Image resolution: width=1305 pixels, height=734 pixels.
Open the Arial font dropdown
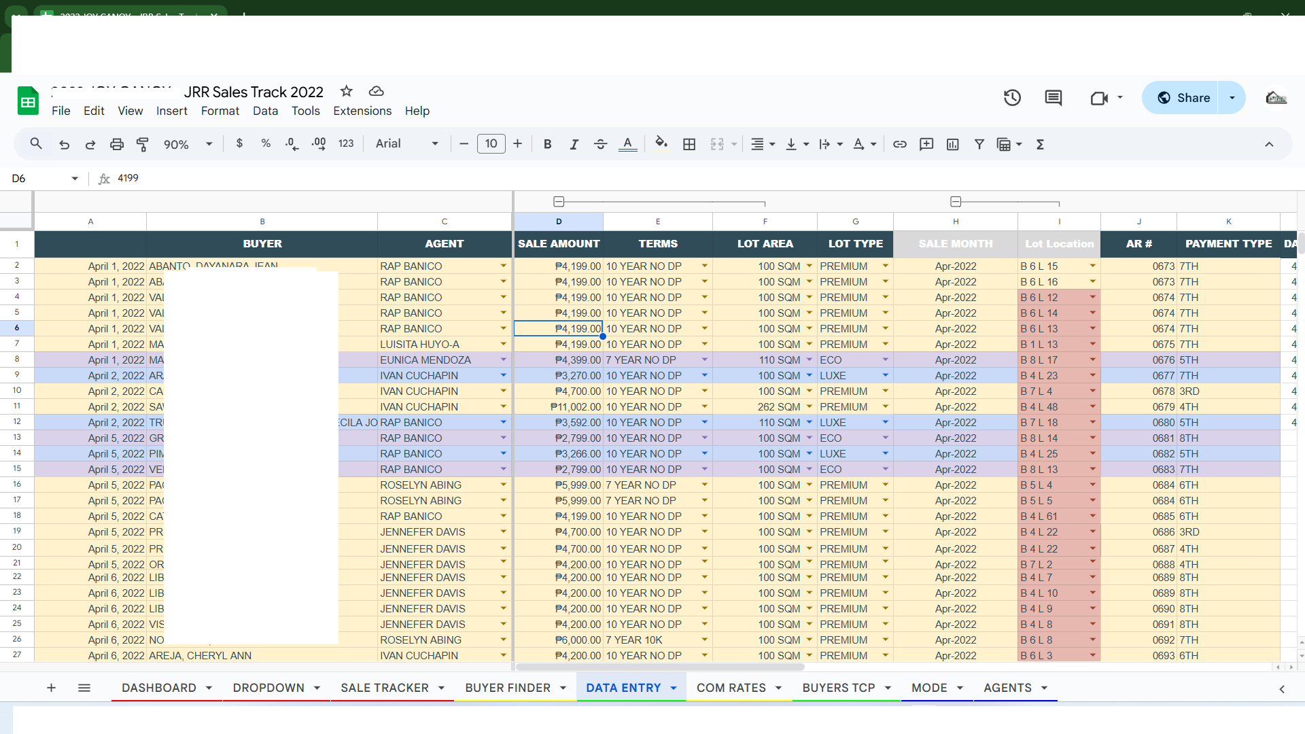tap(406, 144)
